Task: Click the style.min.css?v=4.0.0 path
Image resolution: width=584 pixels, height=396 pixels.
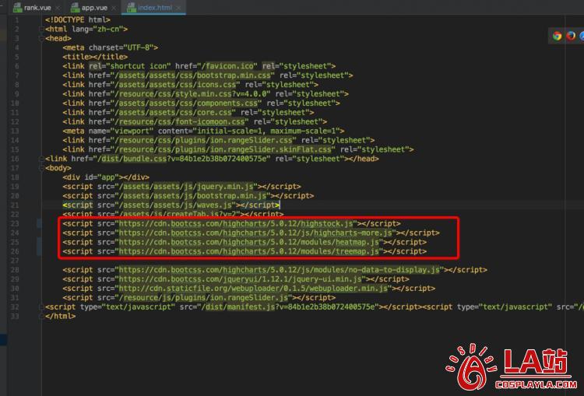Action: coord(192,94)
